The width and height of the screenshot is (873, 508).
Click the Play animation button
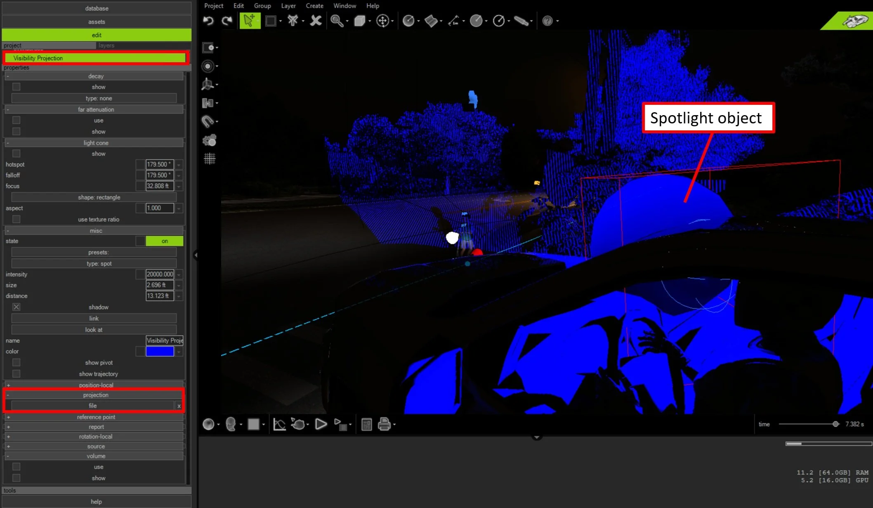tap(321, 424)
